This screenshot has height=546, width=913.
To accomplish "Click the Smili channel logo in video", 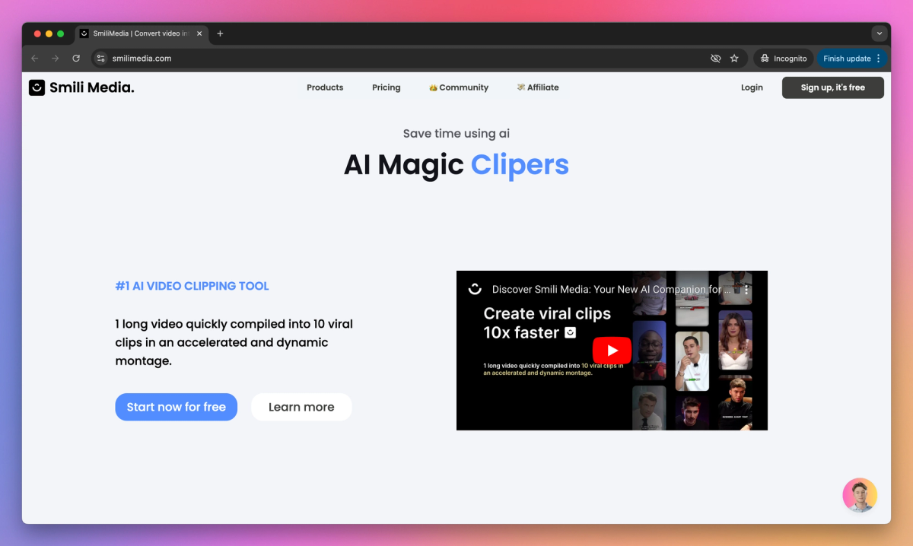I will tap(475, 289).
